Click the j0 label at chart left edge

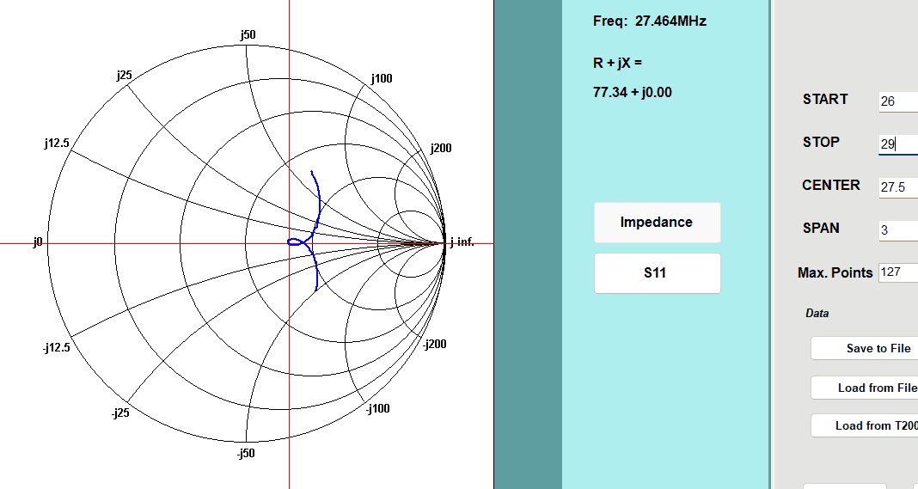pos(37,243)
